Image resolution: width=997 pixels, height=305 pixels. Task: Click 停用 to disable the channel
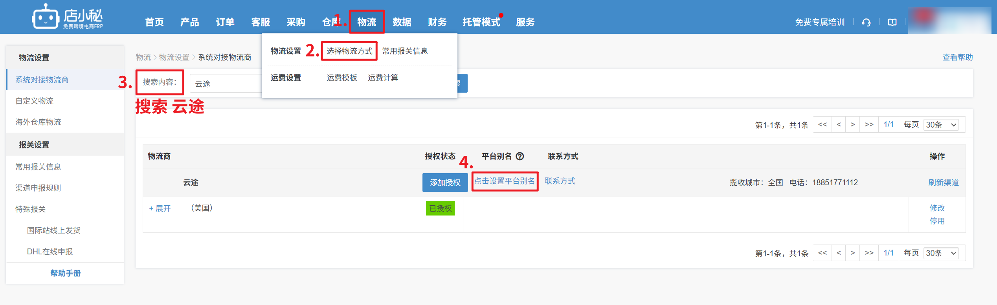[x=937, y=221]
